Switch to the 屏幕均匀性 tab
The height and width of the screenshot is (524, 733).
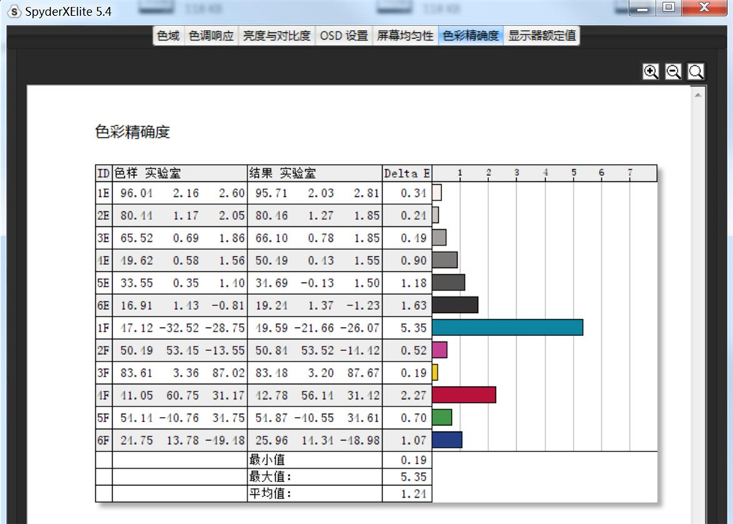pyautogui.click(x=405, y=35)
